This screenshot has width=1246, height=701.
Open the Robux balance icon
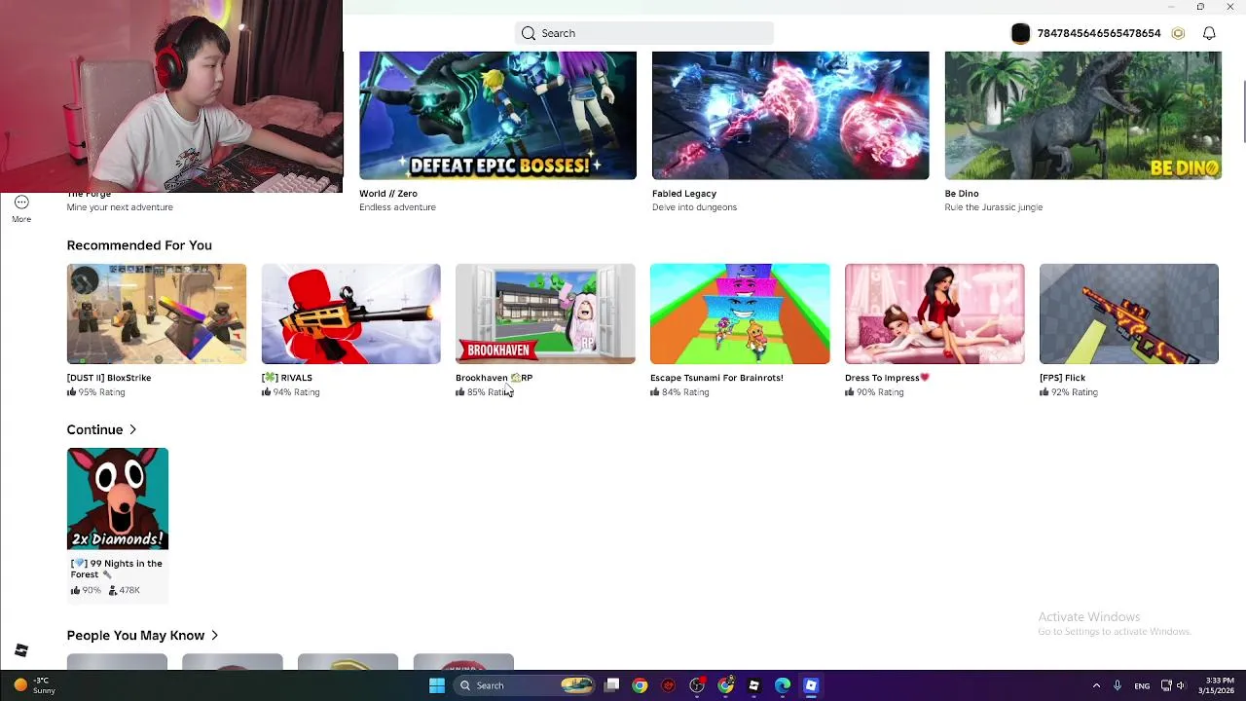pyautogui.click(x=1178, y=33)
